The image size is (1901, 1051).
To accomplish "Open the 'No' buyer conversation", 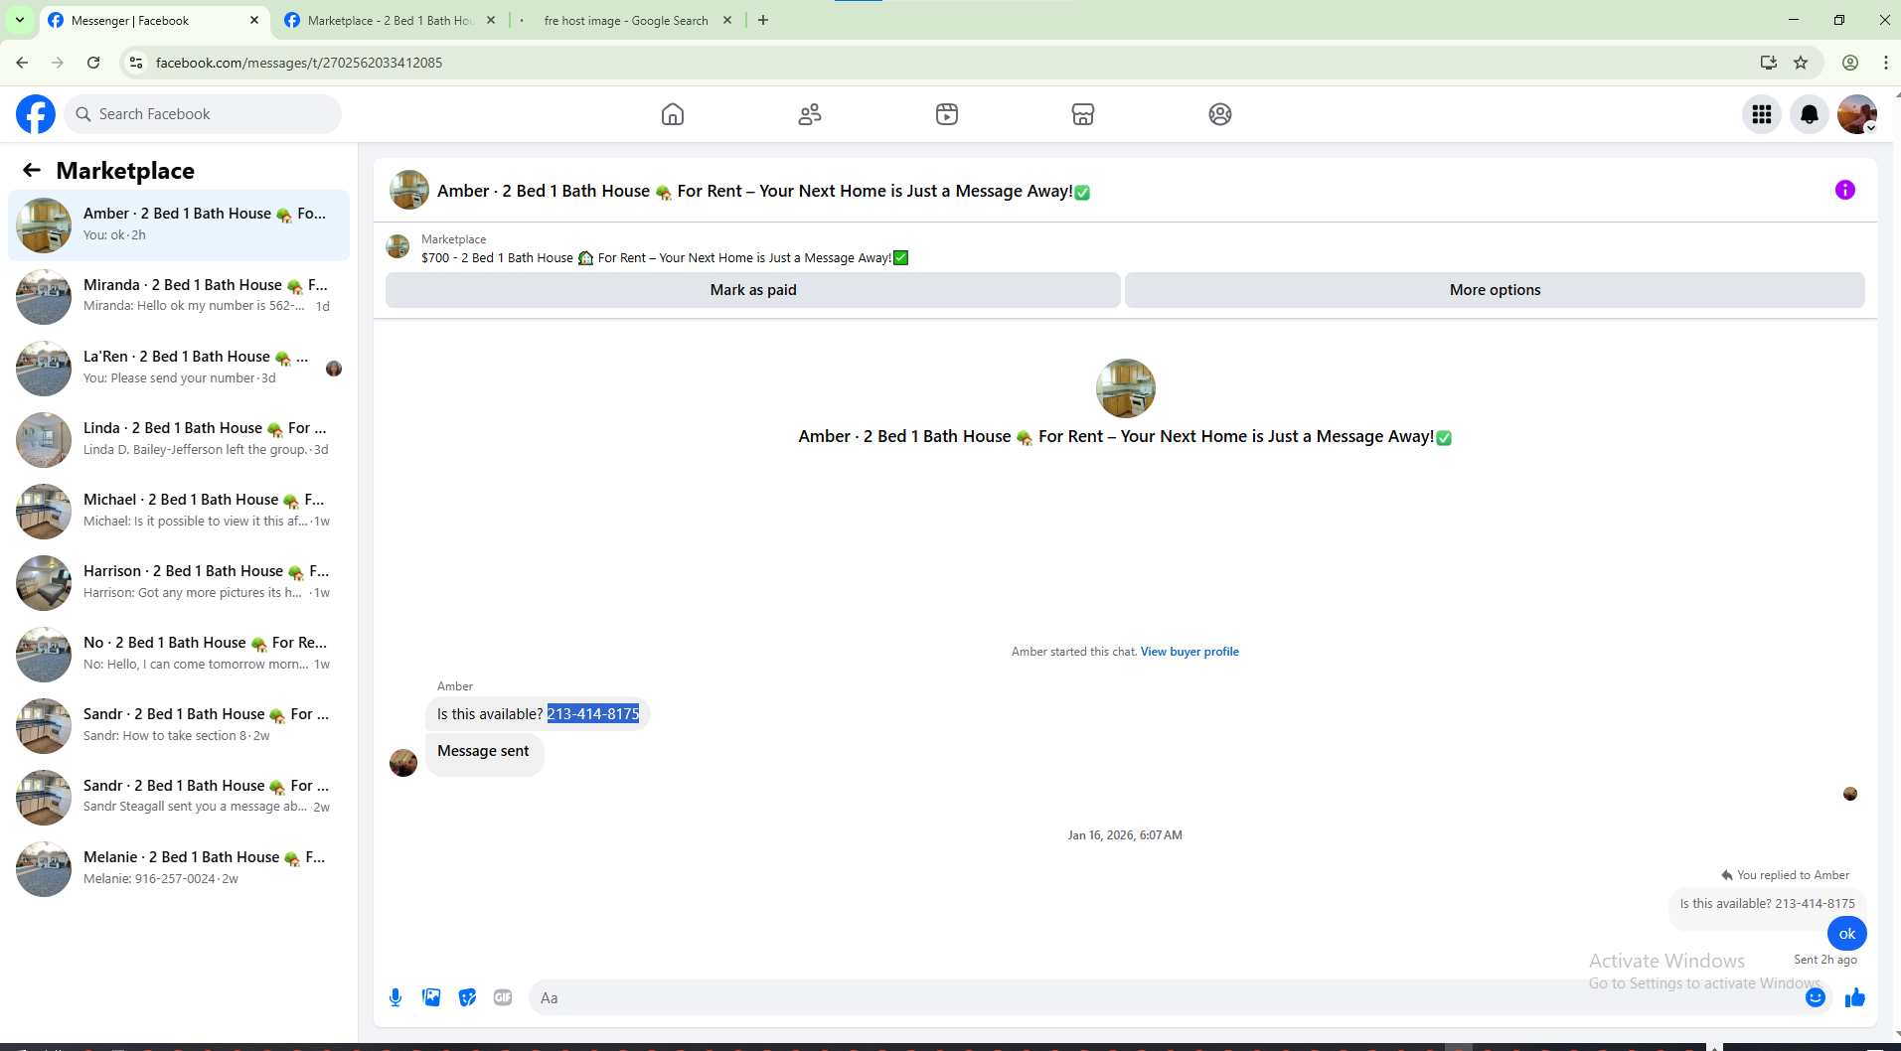I will [179, 655].
